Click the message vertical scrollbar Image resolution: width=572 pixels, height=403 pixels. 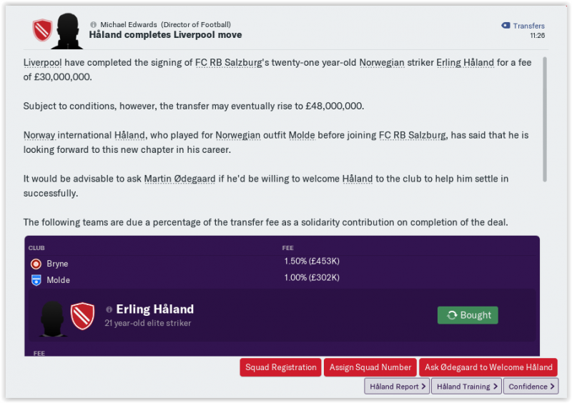[545, 119]
